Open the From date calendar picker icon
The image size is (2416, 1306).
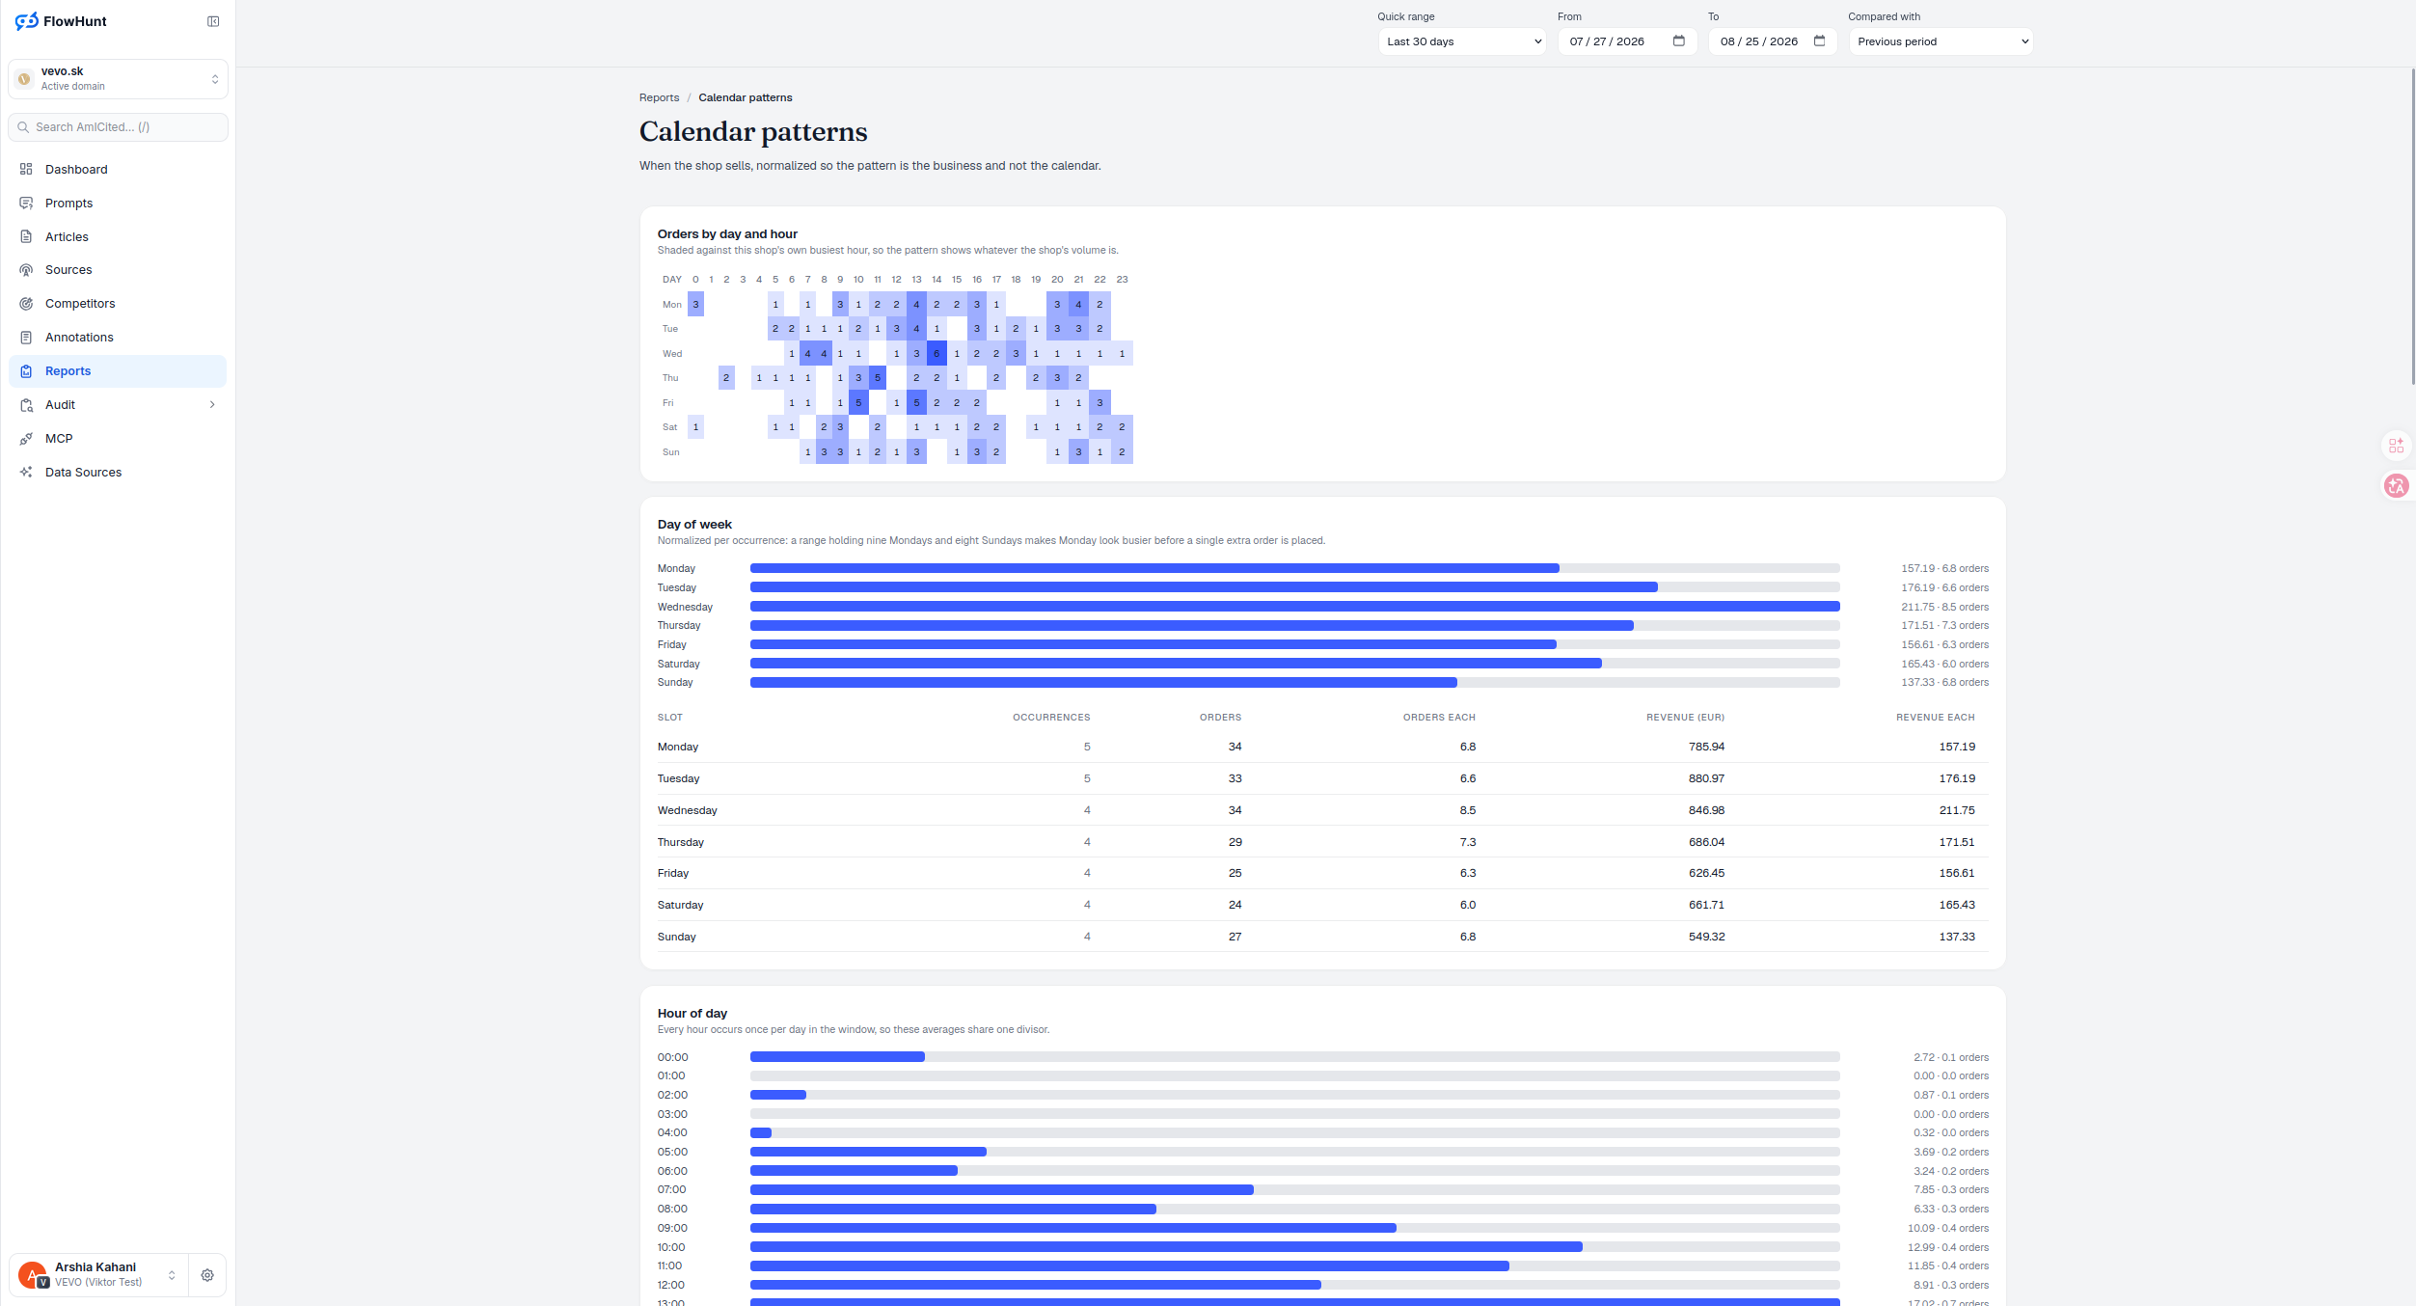pos(1678,41)
